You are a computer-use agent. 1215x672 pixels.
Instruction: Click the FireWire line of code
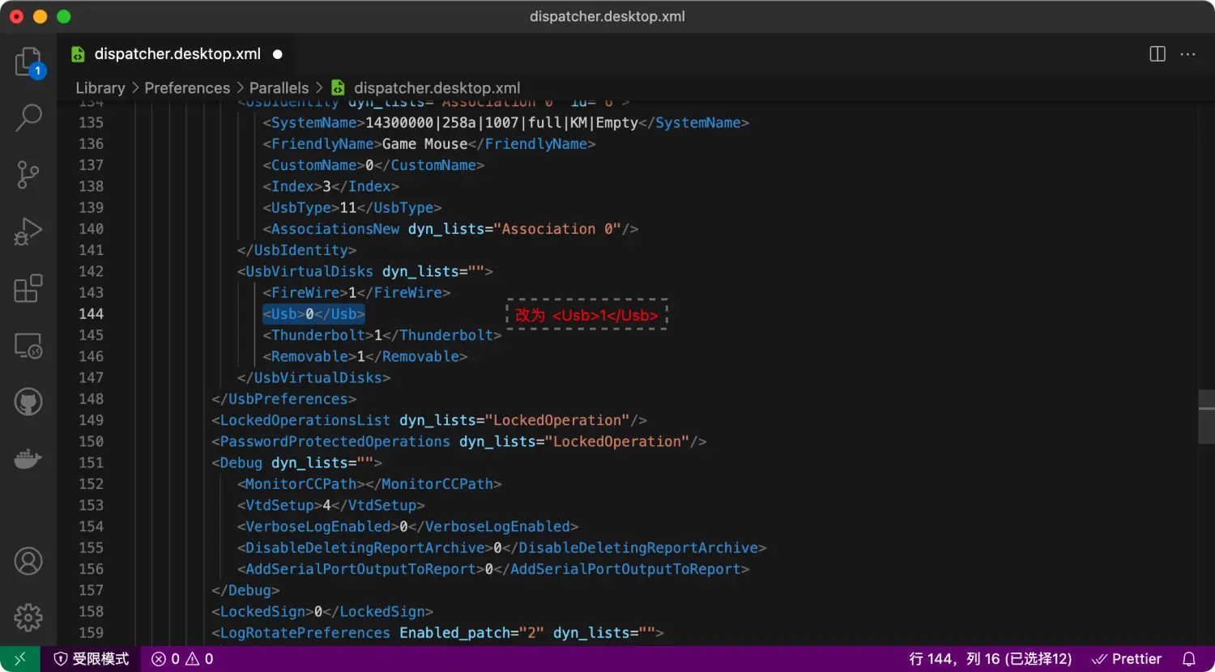pyautogui.click(x=356, y=292)
